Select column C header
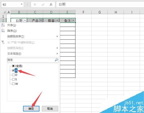This screenshot has width=144, height=113. (x=35, y=12)
